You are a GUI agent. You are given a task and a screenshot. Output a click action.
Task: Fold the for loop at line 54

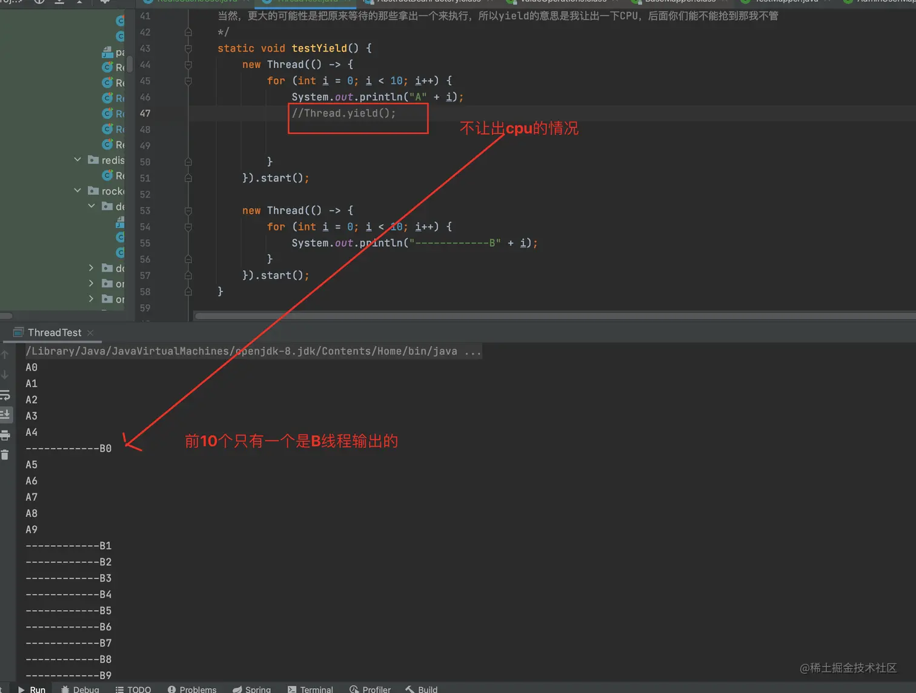click(x=188, y=227)
